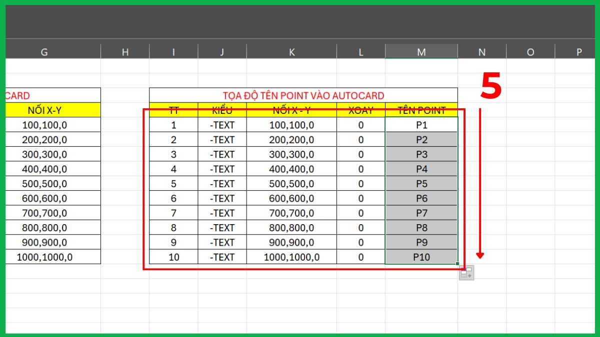Select the yellow KIỂU header cell
Screen dimensions: 600x337
[x=221, y=110]
